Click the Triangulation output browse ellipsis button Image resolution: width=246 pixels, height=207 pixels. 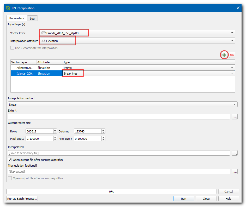click(235, 172)
